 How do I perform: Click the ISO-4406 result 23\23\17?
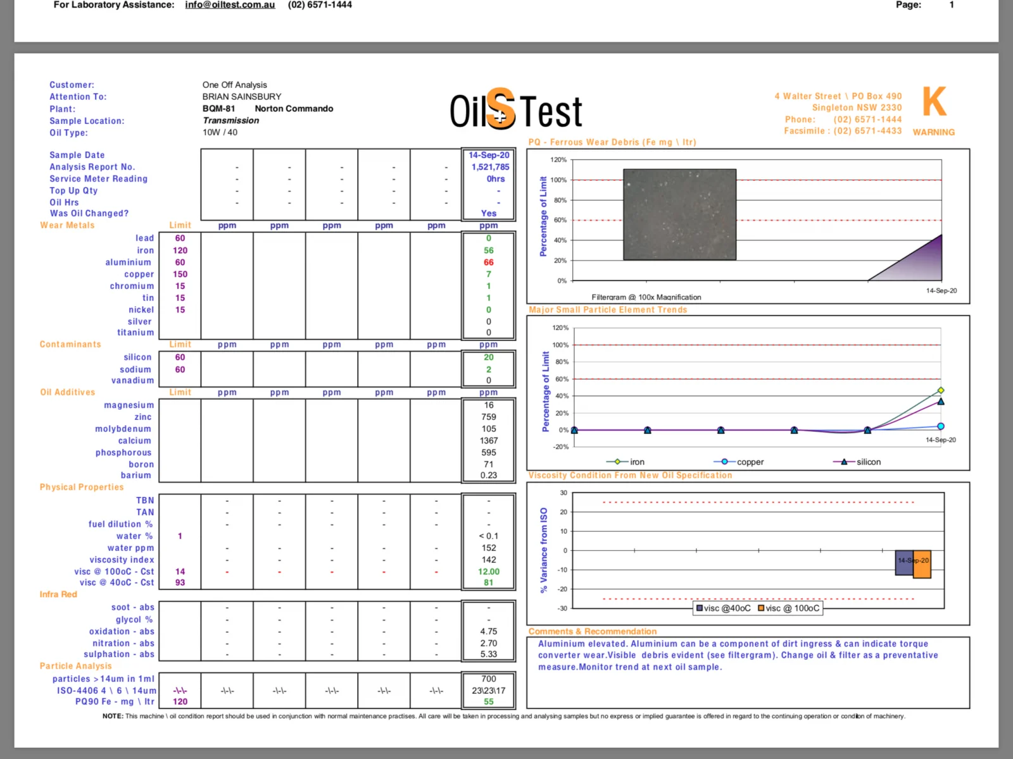tap(488, 691)
